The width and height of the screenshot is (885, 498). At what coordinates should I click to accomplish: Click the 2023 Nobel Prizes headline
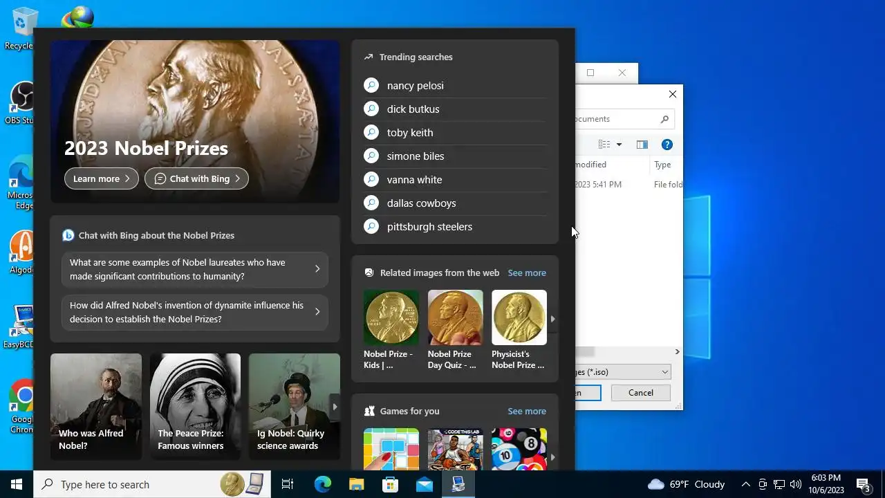pos(146,148)
